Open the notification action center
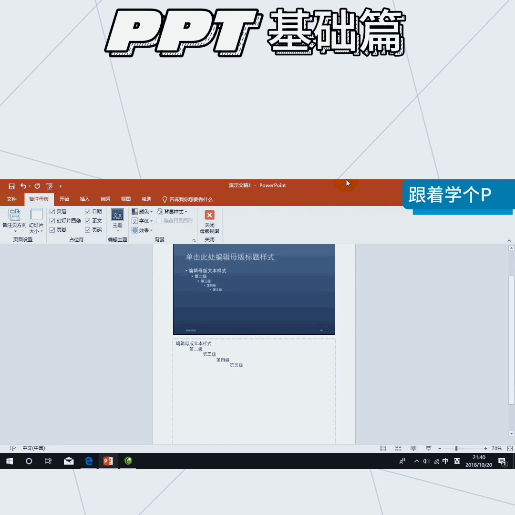This screenshot has height=515, width=515. point(503,462)
